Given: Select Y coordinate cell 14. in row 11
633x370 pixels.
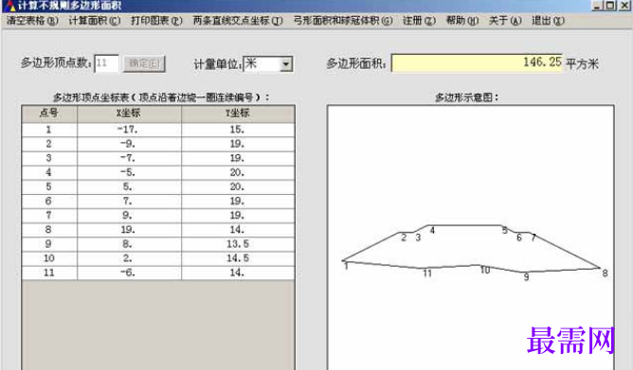Looking at the screenshot, I should 238,273.
